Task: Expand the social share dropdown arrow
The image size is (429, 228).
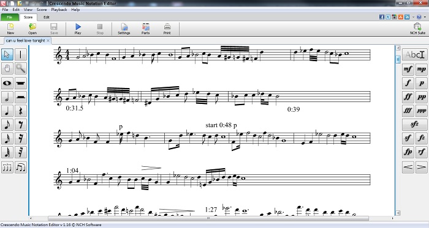Action: (x=413, y=17)
